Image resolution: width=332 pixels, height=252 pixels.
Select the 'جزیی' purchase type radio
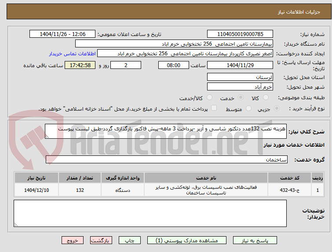[x=277, y=108]
